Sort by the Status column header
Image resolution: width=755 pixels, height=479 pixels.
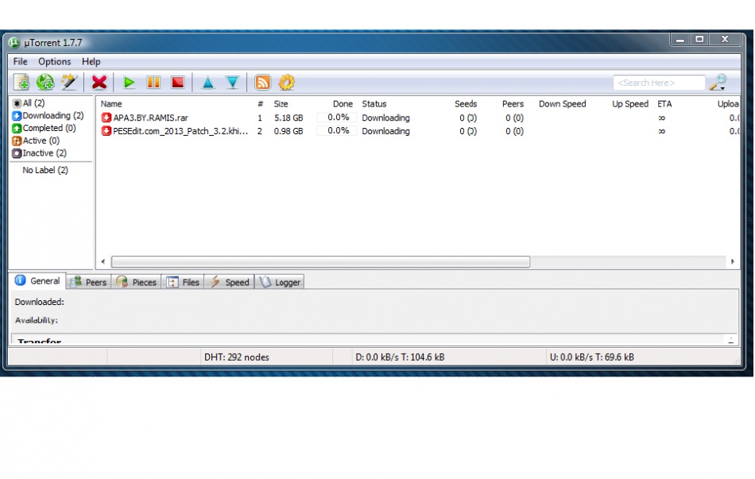click(x=374, y=104)
